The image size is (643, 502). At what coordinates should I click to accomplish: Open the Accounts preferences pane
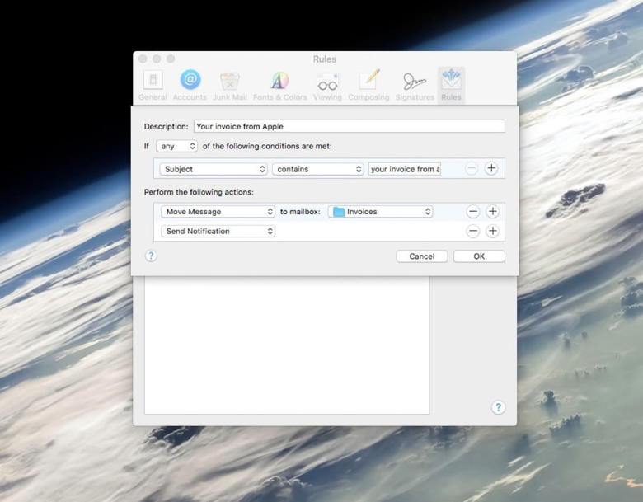(190, 85)
